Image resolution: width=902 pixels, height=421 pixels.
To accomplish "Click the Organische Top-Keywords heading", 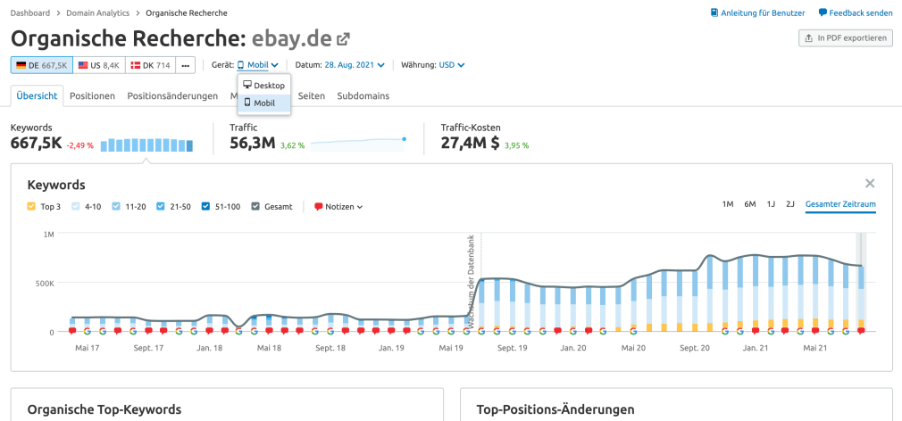I will tap(104, 409).
